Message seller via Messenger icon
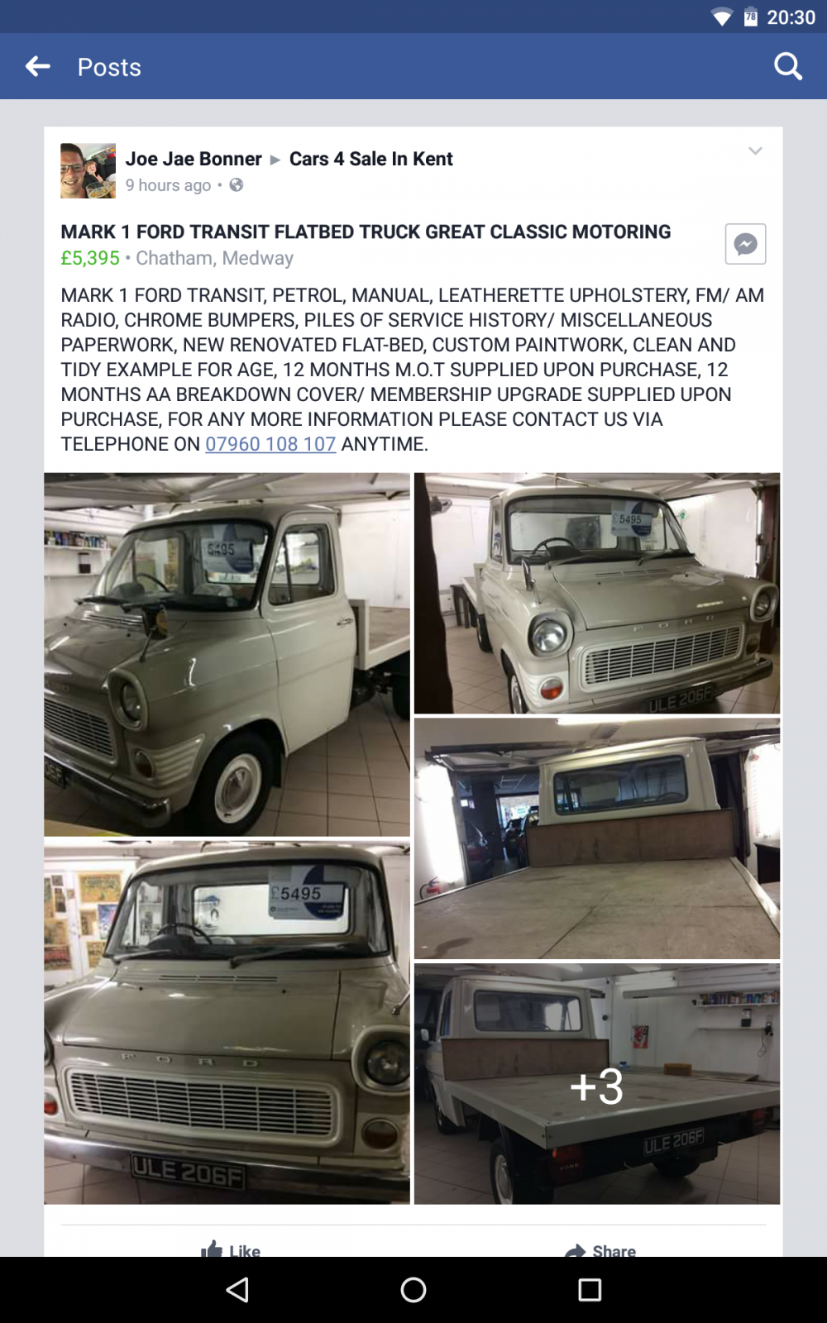 coord(745,244)
